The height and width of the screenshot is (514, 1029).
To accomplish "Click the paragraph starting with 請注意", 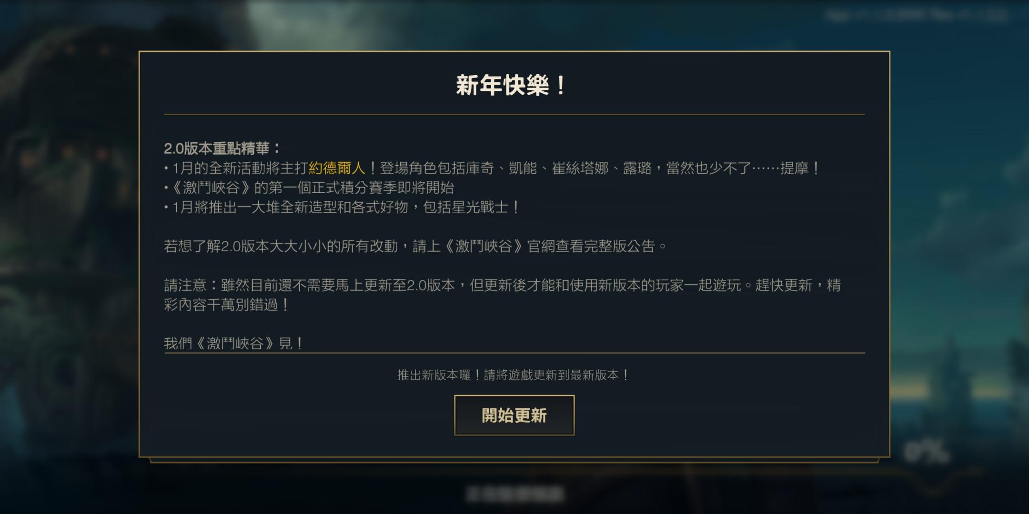I will tap(502, 295).
